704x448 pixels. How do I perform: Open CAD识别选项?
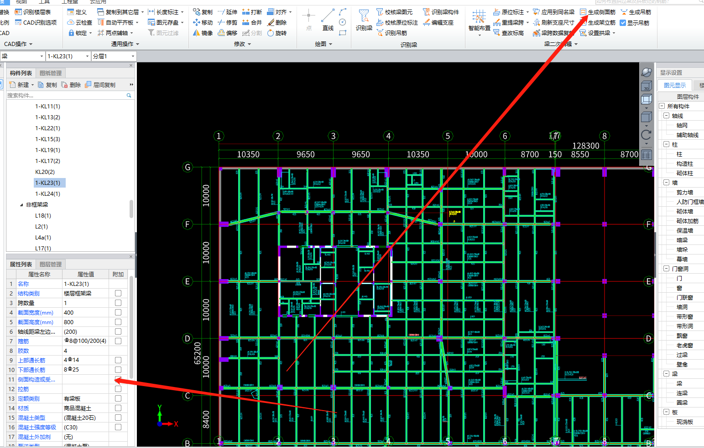[x=36, y=22]
